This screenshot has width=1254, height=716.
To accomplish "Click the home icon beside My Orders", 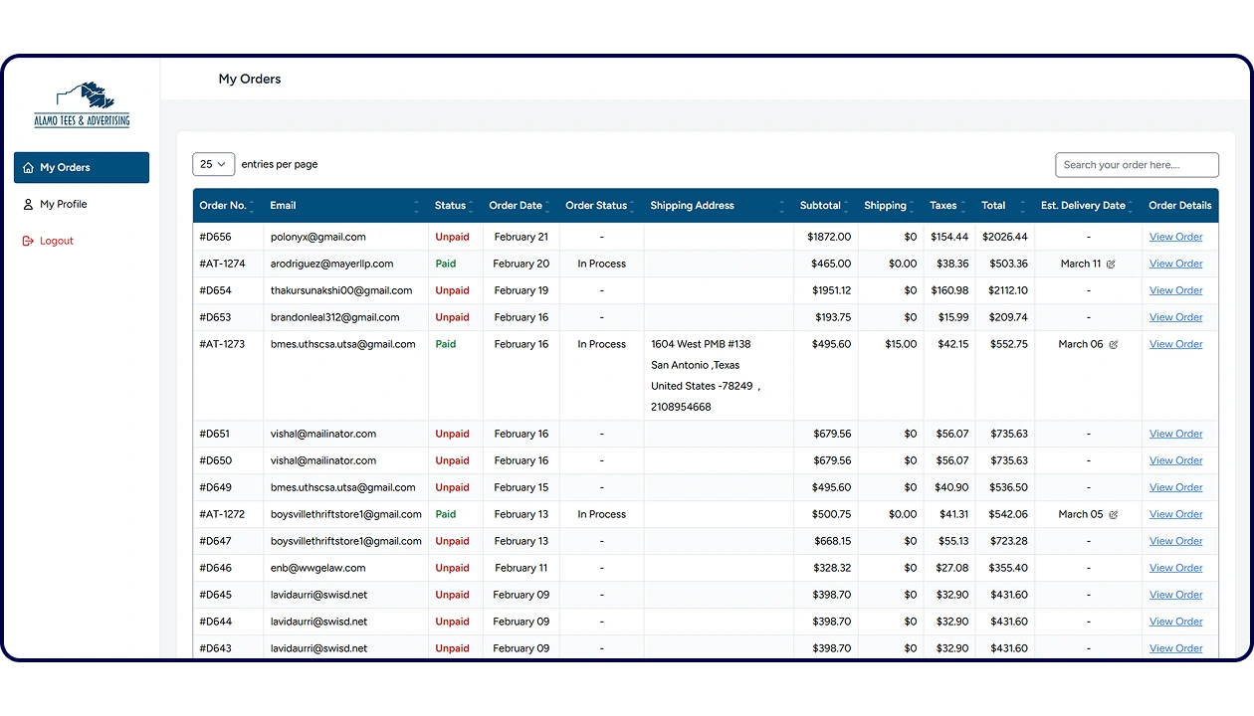I will click(28, 168).
